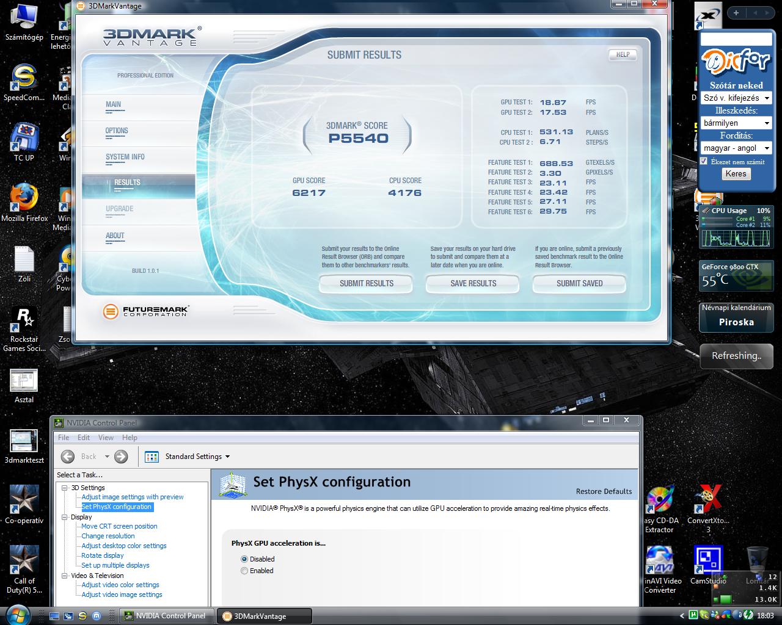This screenshot has height=625, width=782.
Task: Launch the CamStudio desktop shortcut
Action: [708, 565]
